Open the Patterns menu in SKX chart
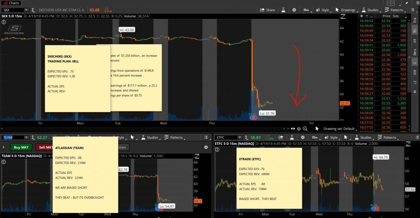This screenshot has height=218, width=420. (x=394, y=10)
